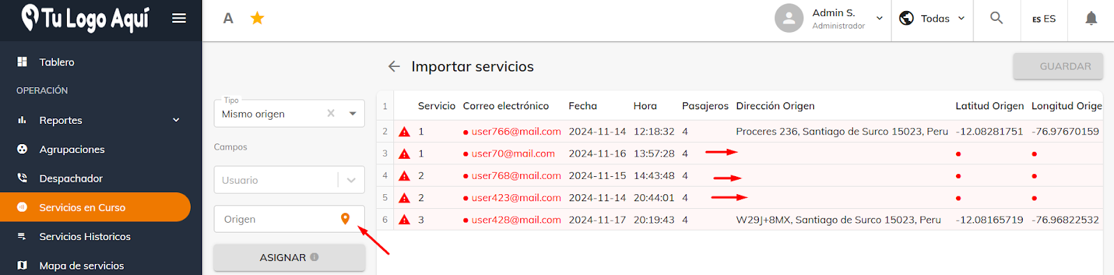
Task: Open the Todas globe dropdown
Action: (932, 19)
